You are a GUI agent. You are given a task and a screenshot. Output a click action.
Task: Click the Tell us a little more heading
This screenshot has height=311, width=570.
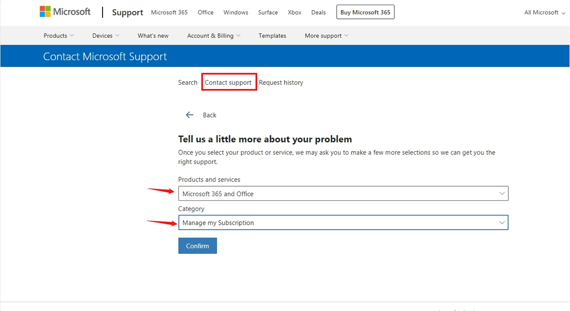[265, 139]
